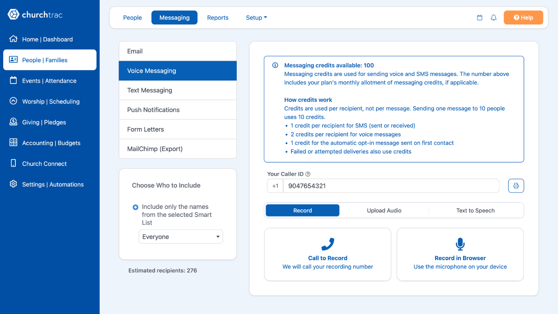Open the Everyone Smart List dropdown
Image resolution: width=558 pixels, height=314 pixels.
(181, 237)
